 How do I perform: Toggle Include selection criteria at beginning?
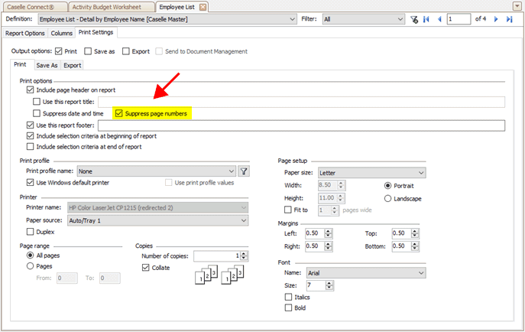coord(30,136)
